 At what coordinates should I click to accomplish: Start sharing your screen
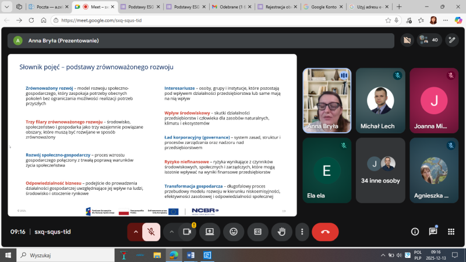(x=210, y=232)
